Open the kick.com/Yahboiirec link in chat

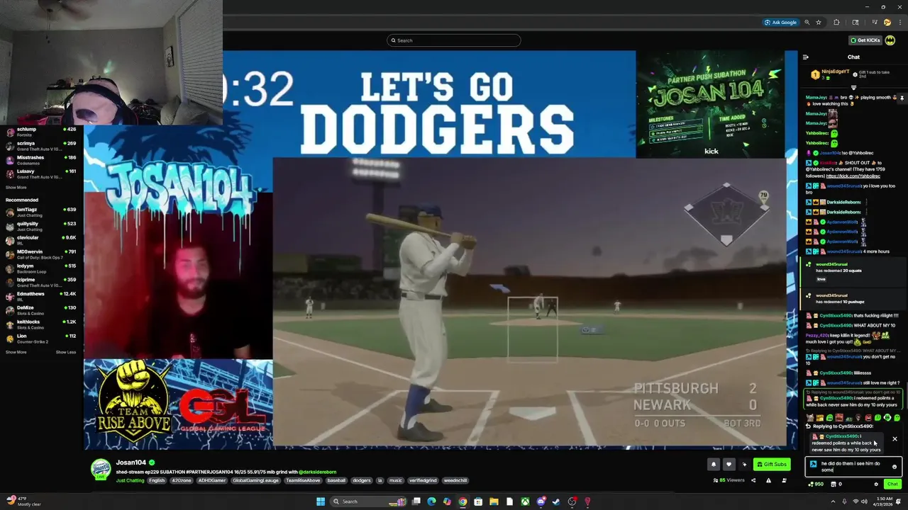852,176
